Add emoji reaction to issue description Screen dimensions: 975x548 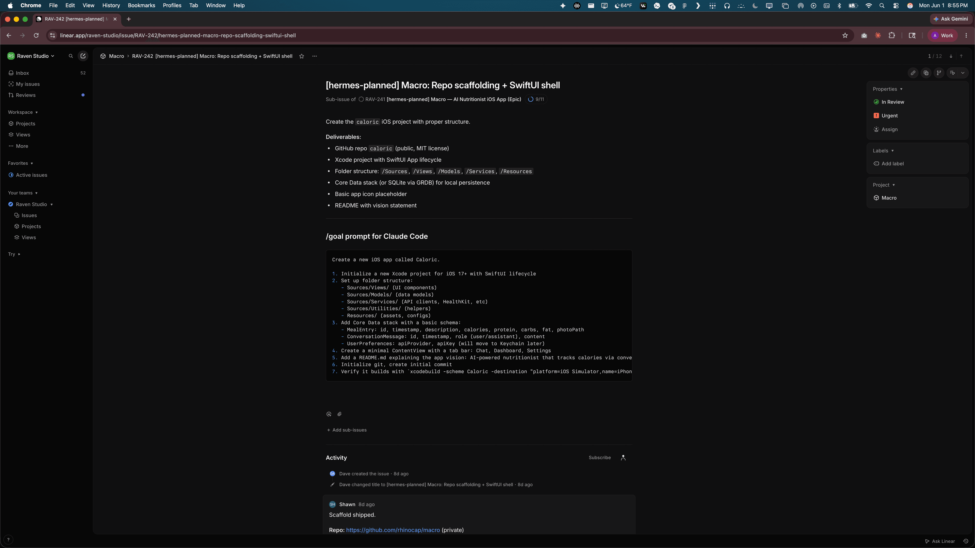click(x=329, y=414)
